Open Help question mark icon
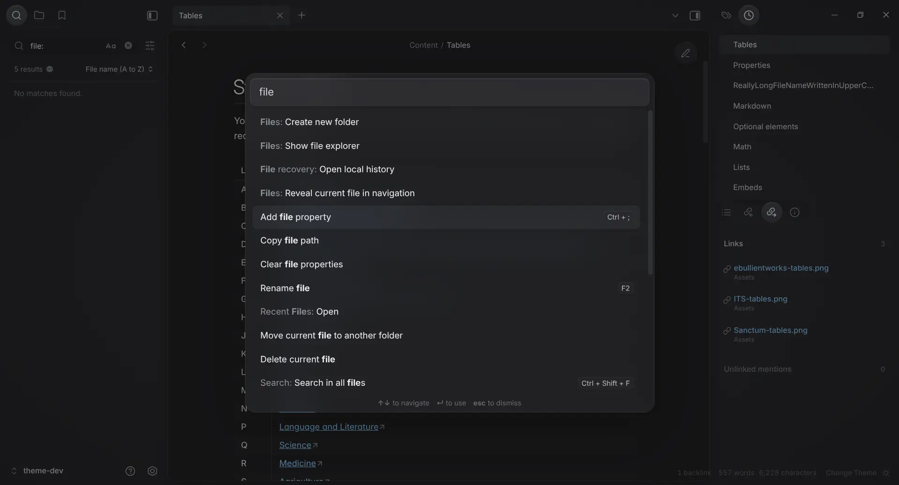The image size is (899, 485). pyautogui.click(x=130, y=471)
